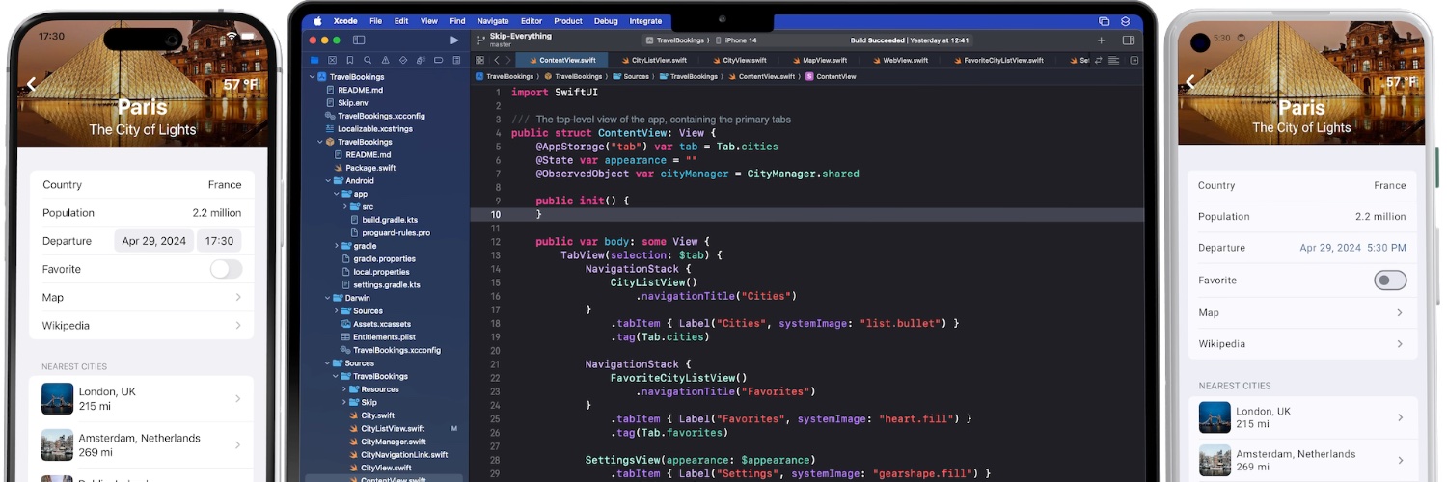The image size is (1447, 482).
Task: Open the Bookmarks navigator icon
Action: click(x=349, y=60)
